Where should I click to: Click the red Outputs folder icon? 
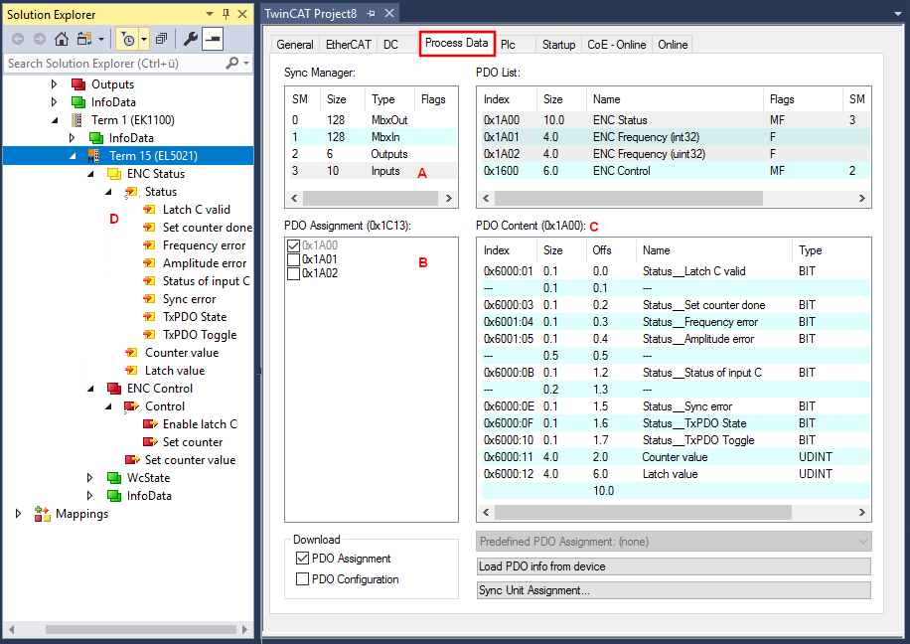[x=77, y=84]
